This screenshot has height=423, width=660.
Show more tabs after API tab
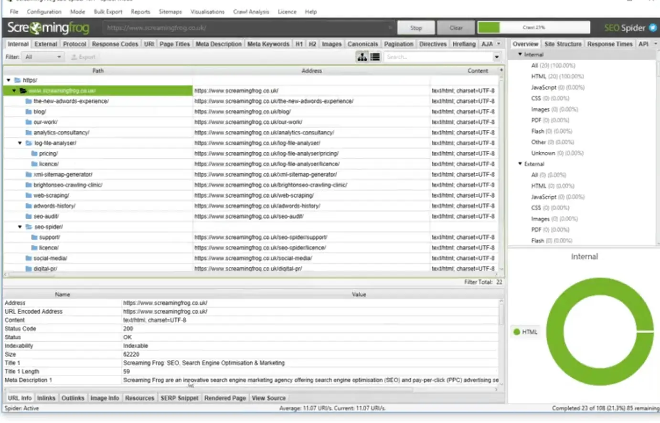[655, 44]
